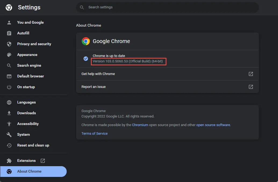Select Search engine in sidebar
The width and height of the screenshot is (278, 182).
[33, 66]
